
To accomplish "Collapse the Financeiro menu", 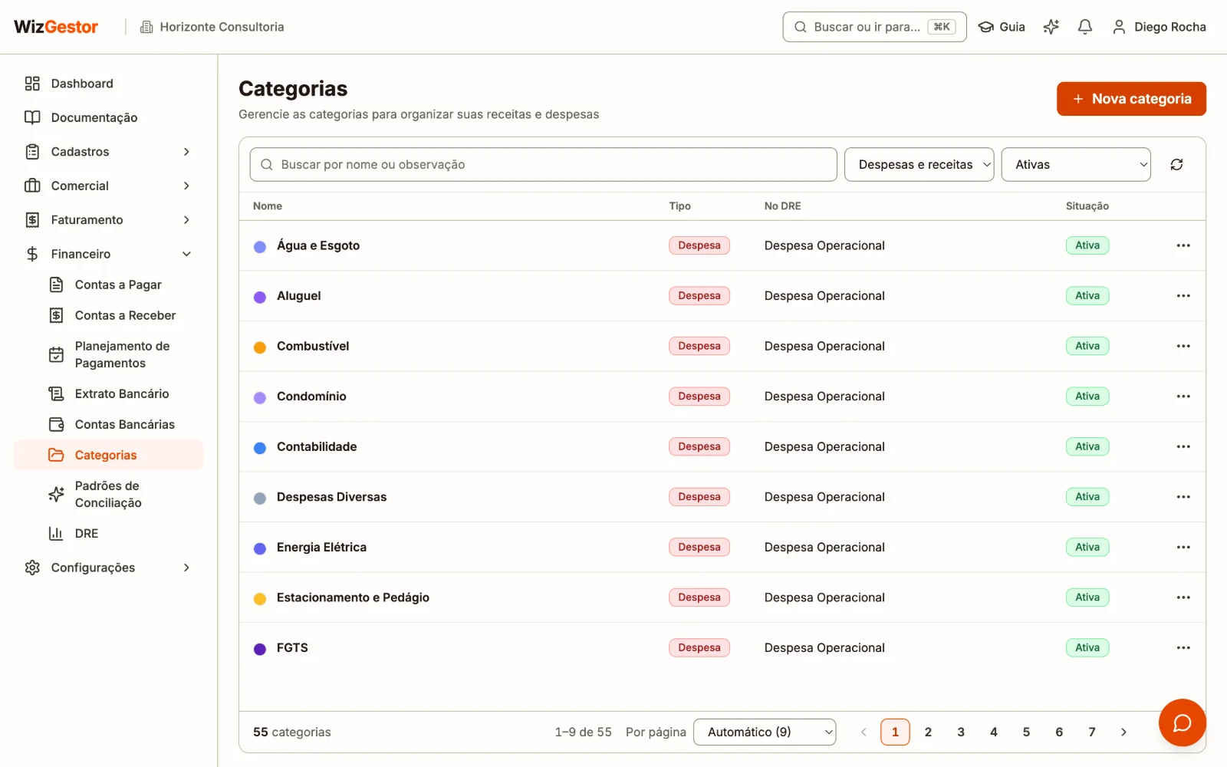I will pos(108,254).
